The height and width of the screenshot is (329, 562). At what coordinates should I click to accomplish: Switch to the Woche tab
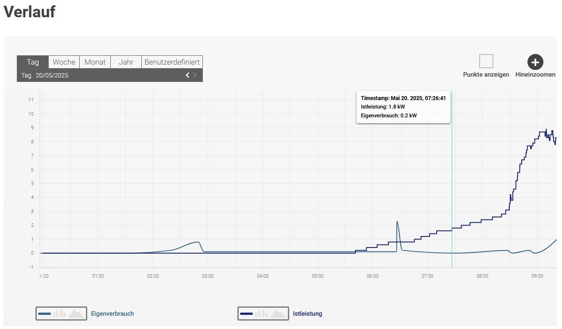point(64,62)
